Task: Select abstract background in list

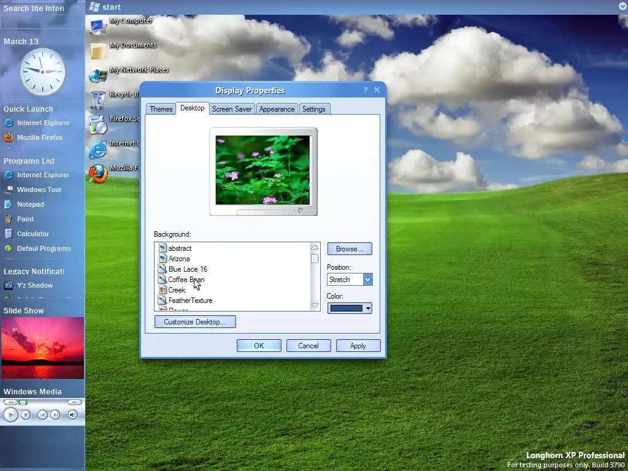Action: click(175, 248)
